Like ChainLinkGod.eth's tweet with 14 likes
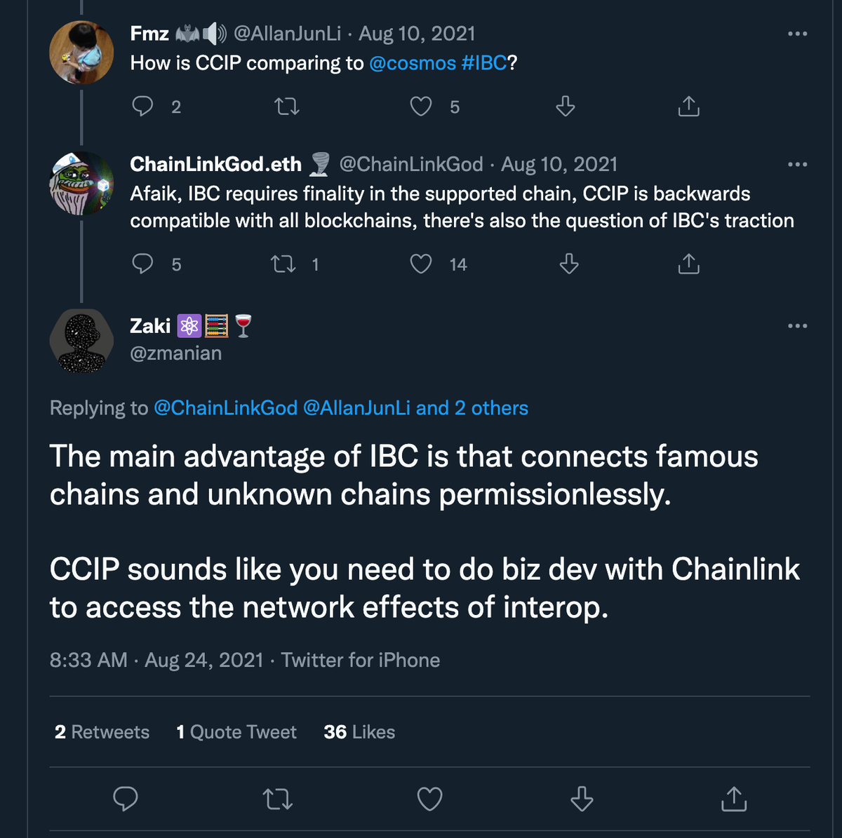This screenshot has width=842, height=838. coord(421,264)
